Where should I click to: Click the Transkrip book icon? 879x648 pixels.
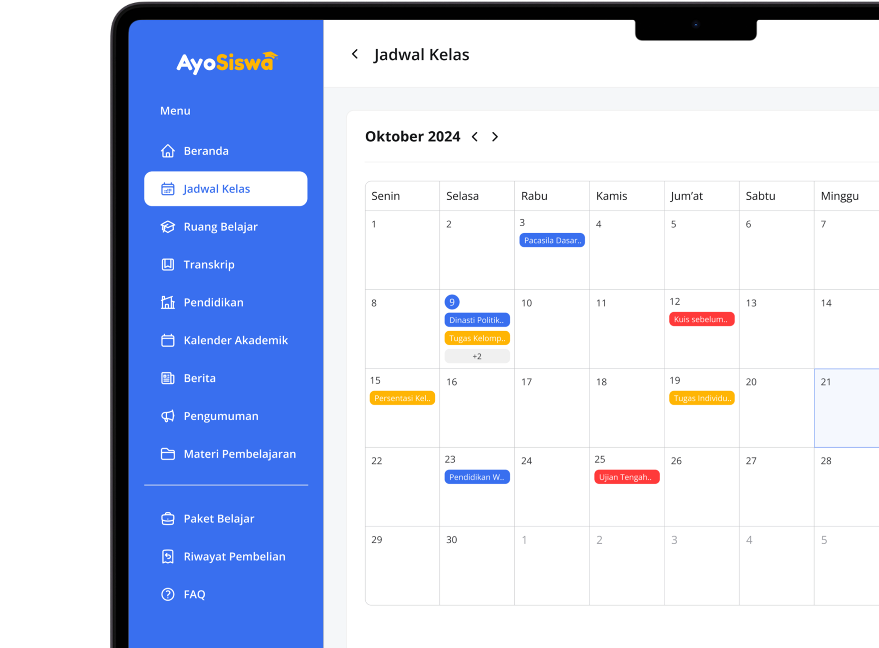pyautogui.click(x=168, y=264)
